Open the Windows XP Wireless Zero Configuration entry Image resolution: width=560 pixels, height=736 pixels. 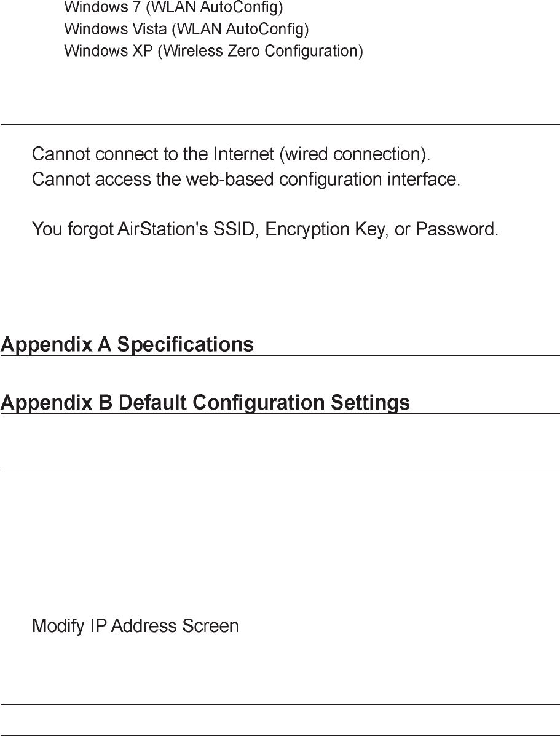point(213,50)
